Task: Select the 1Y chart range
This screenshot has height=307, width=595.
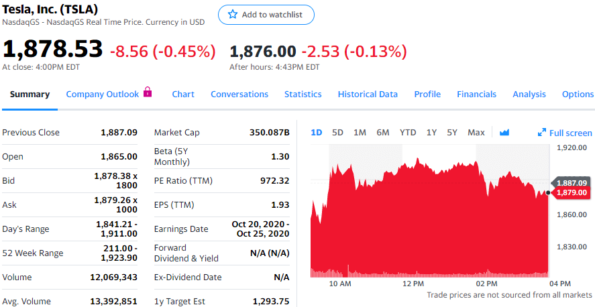Action: pos(431,133)
